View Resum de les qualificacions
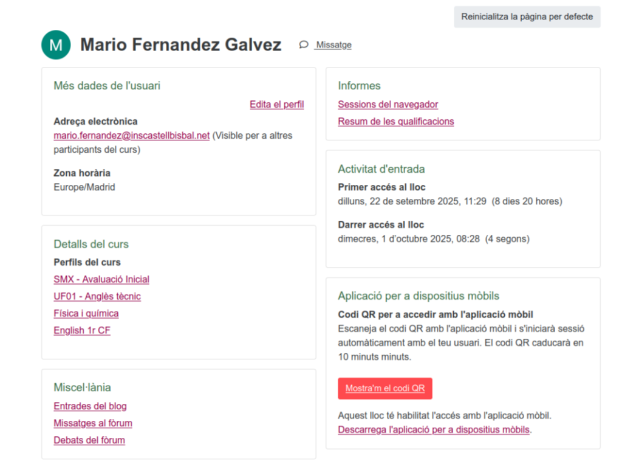The image size is (622, 472). pos(395,122)
